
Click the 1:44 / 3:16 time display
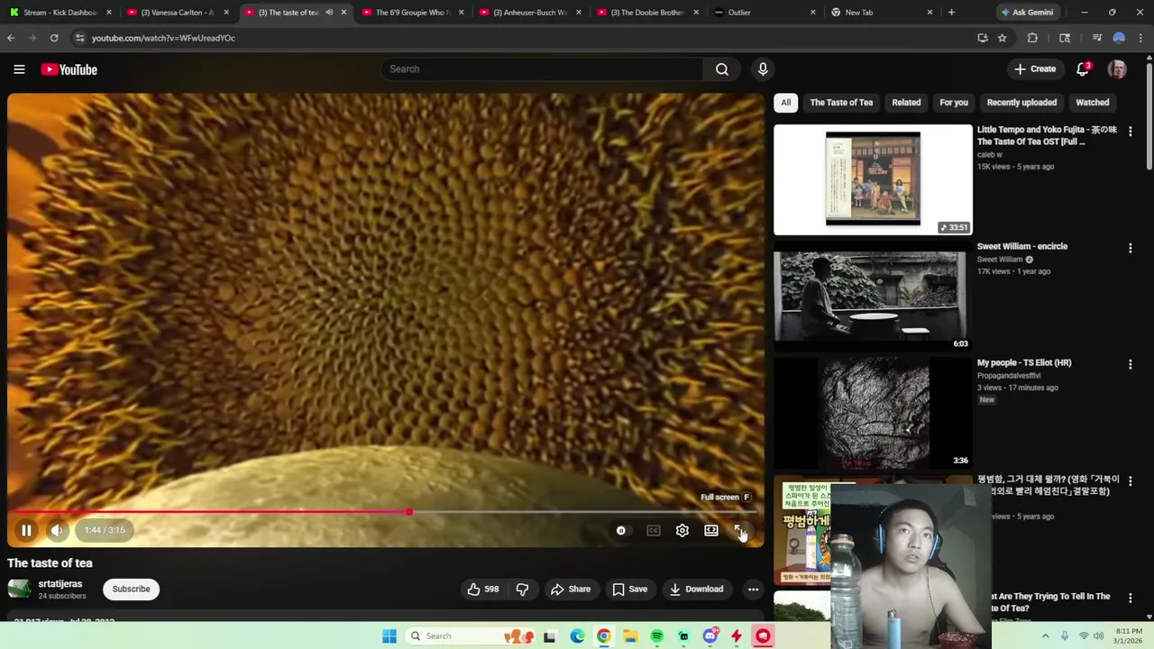(x=105, y=531)
